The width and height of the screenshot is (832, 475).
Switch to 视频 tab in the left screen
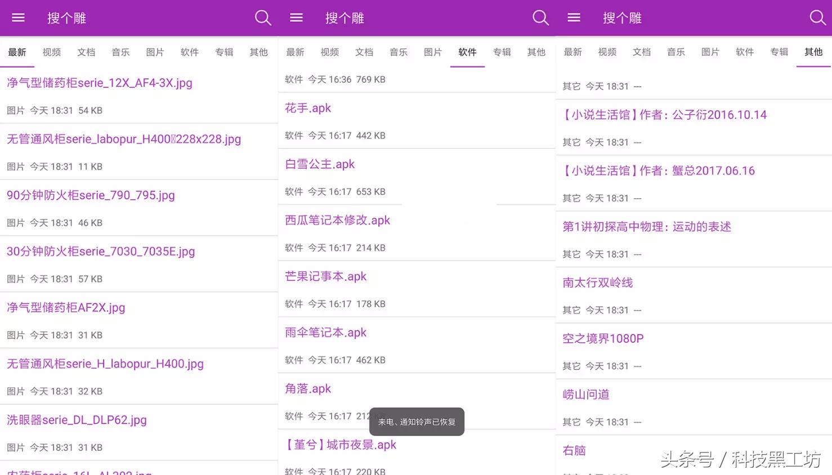[x=52, y=52]
